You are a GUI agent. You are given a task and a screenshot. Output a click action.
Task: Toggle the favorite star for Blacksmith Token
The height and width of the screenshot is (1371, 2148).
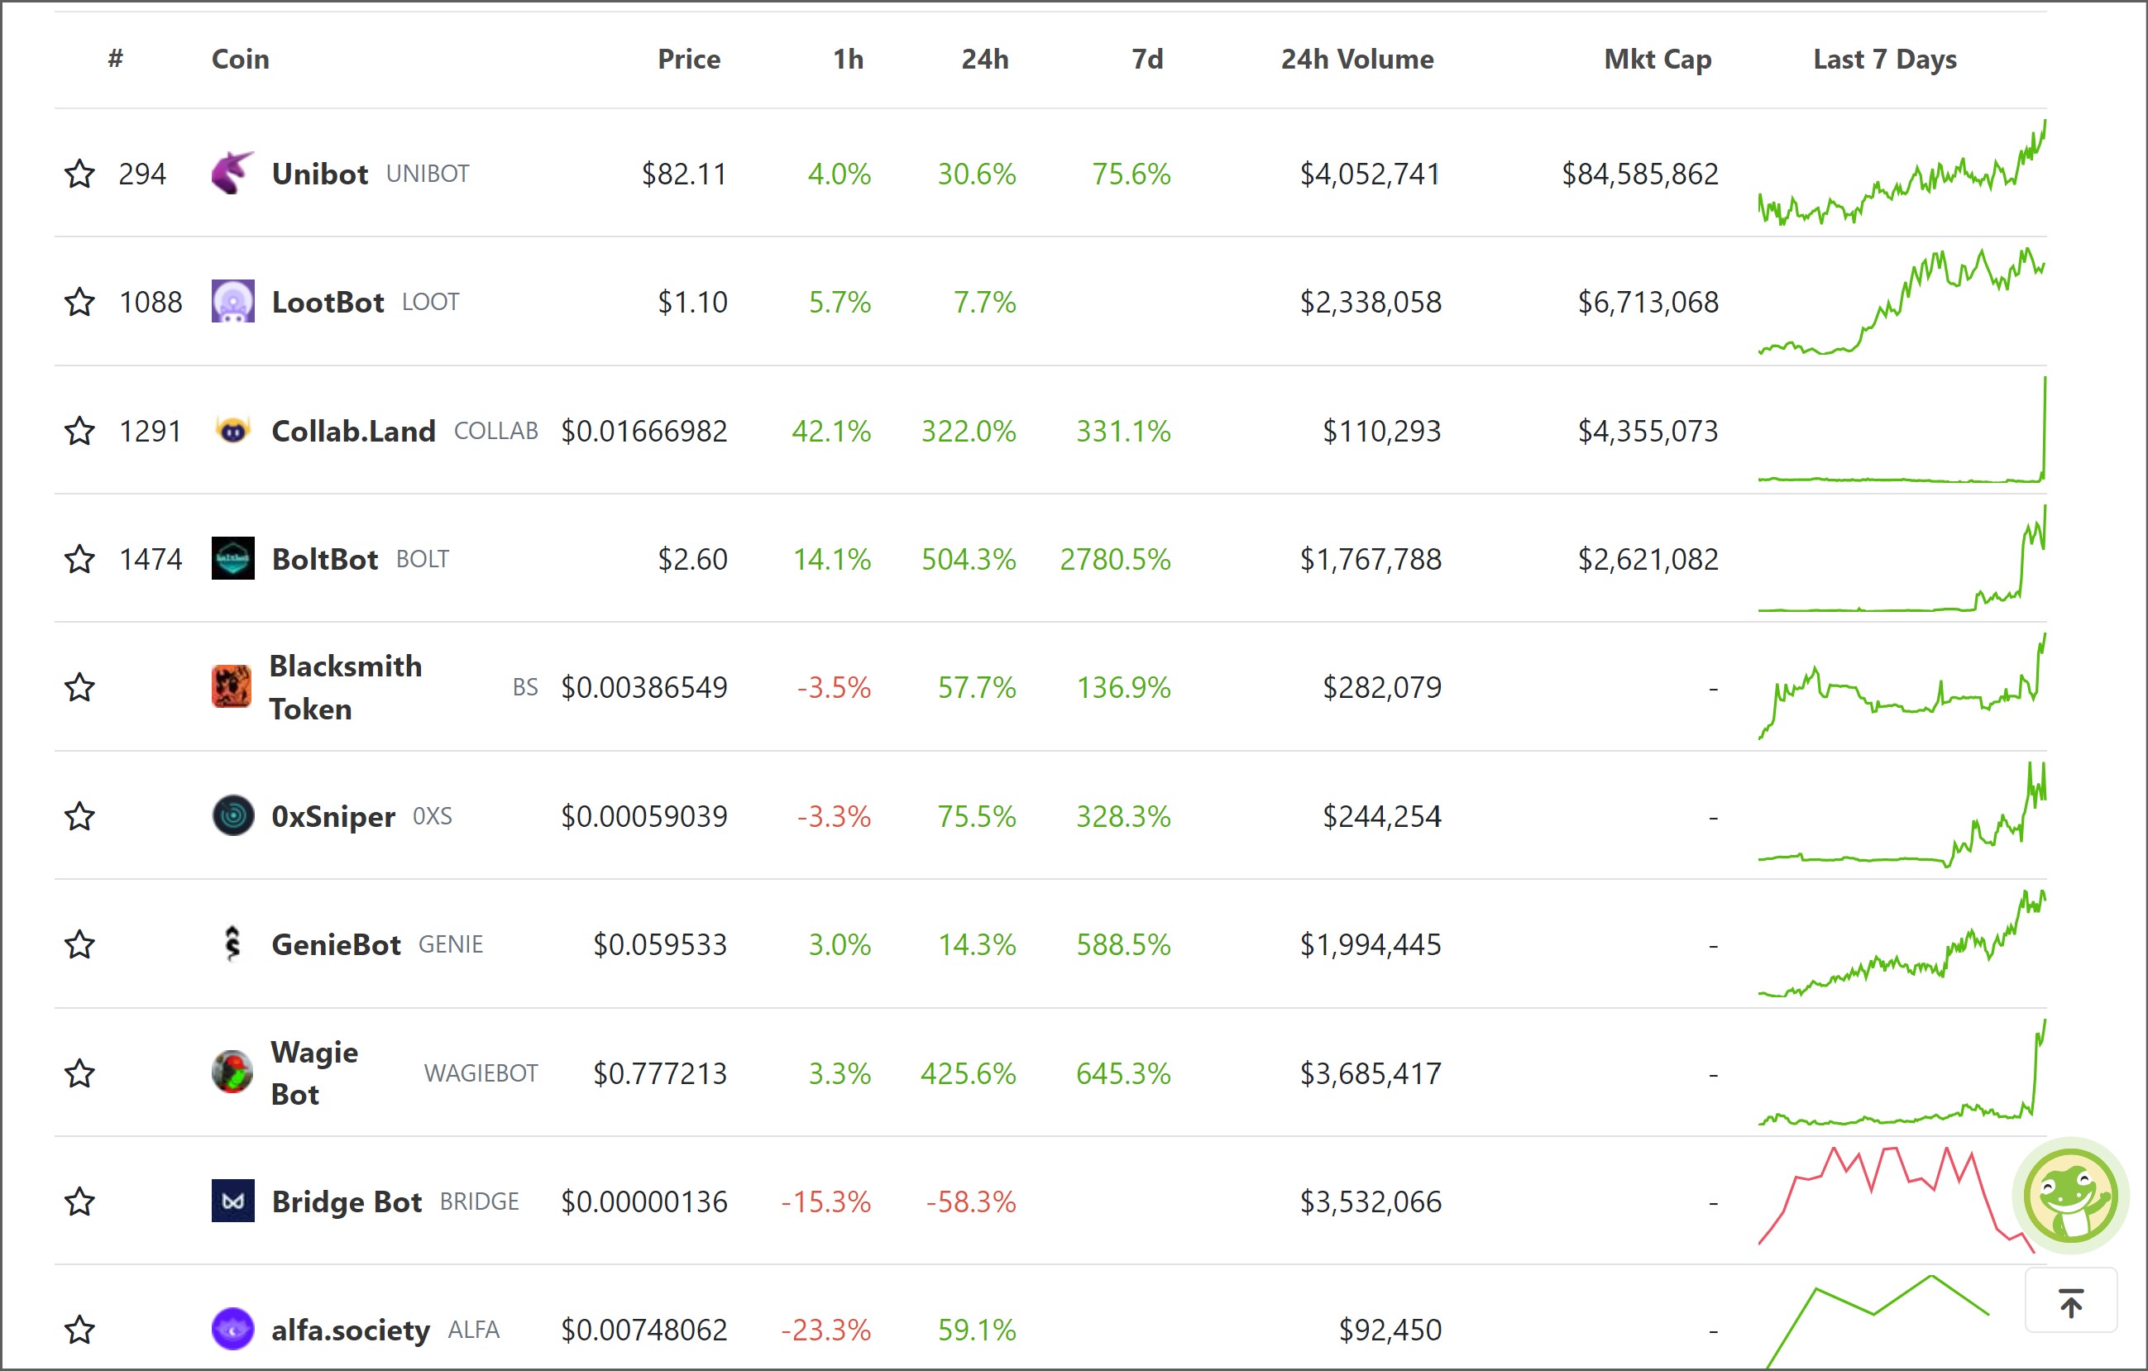[x=80, y=687]
